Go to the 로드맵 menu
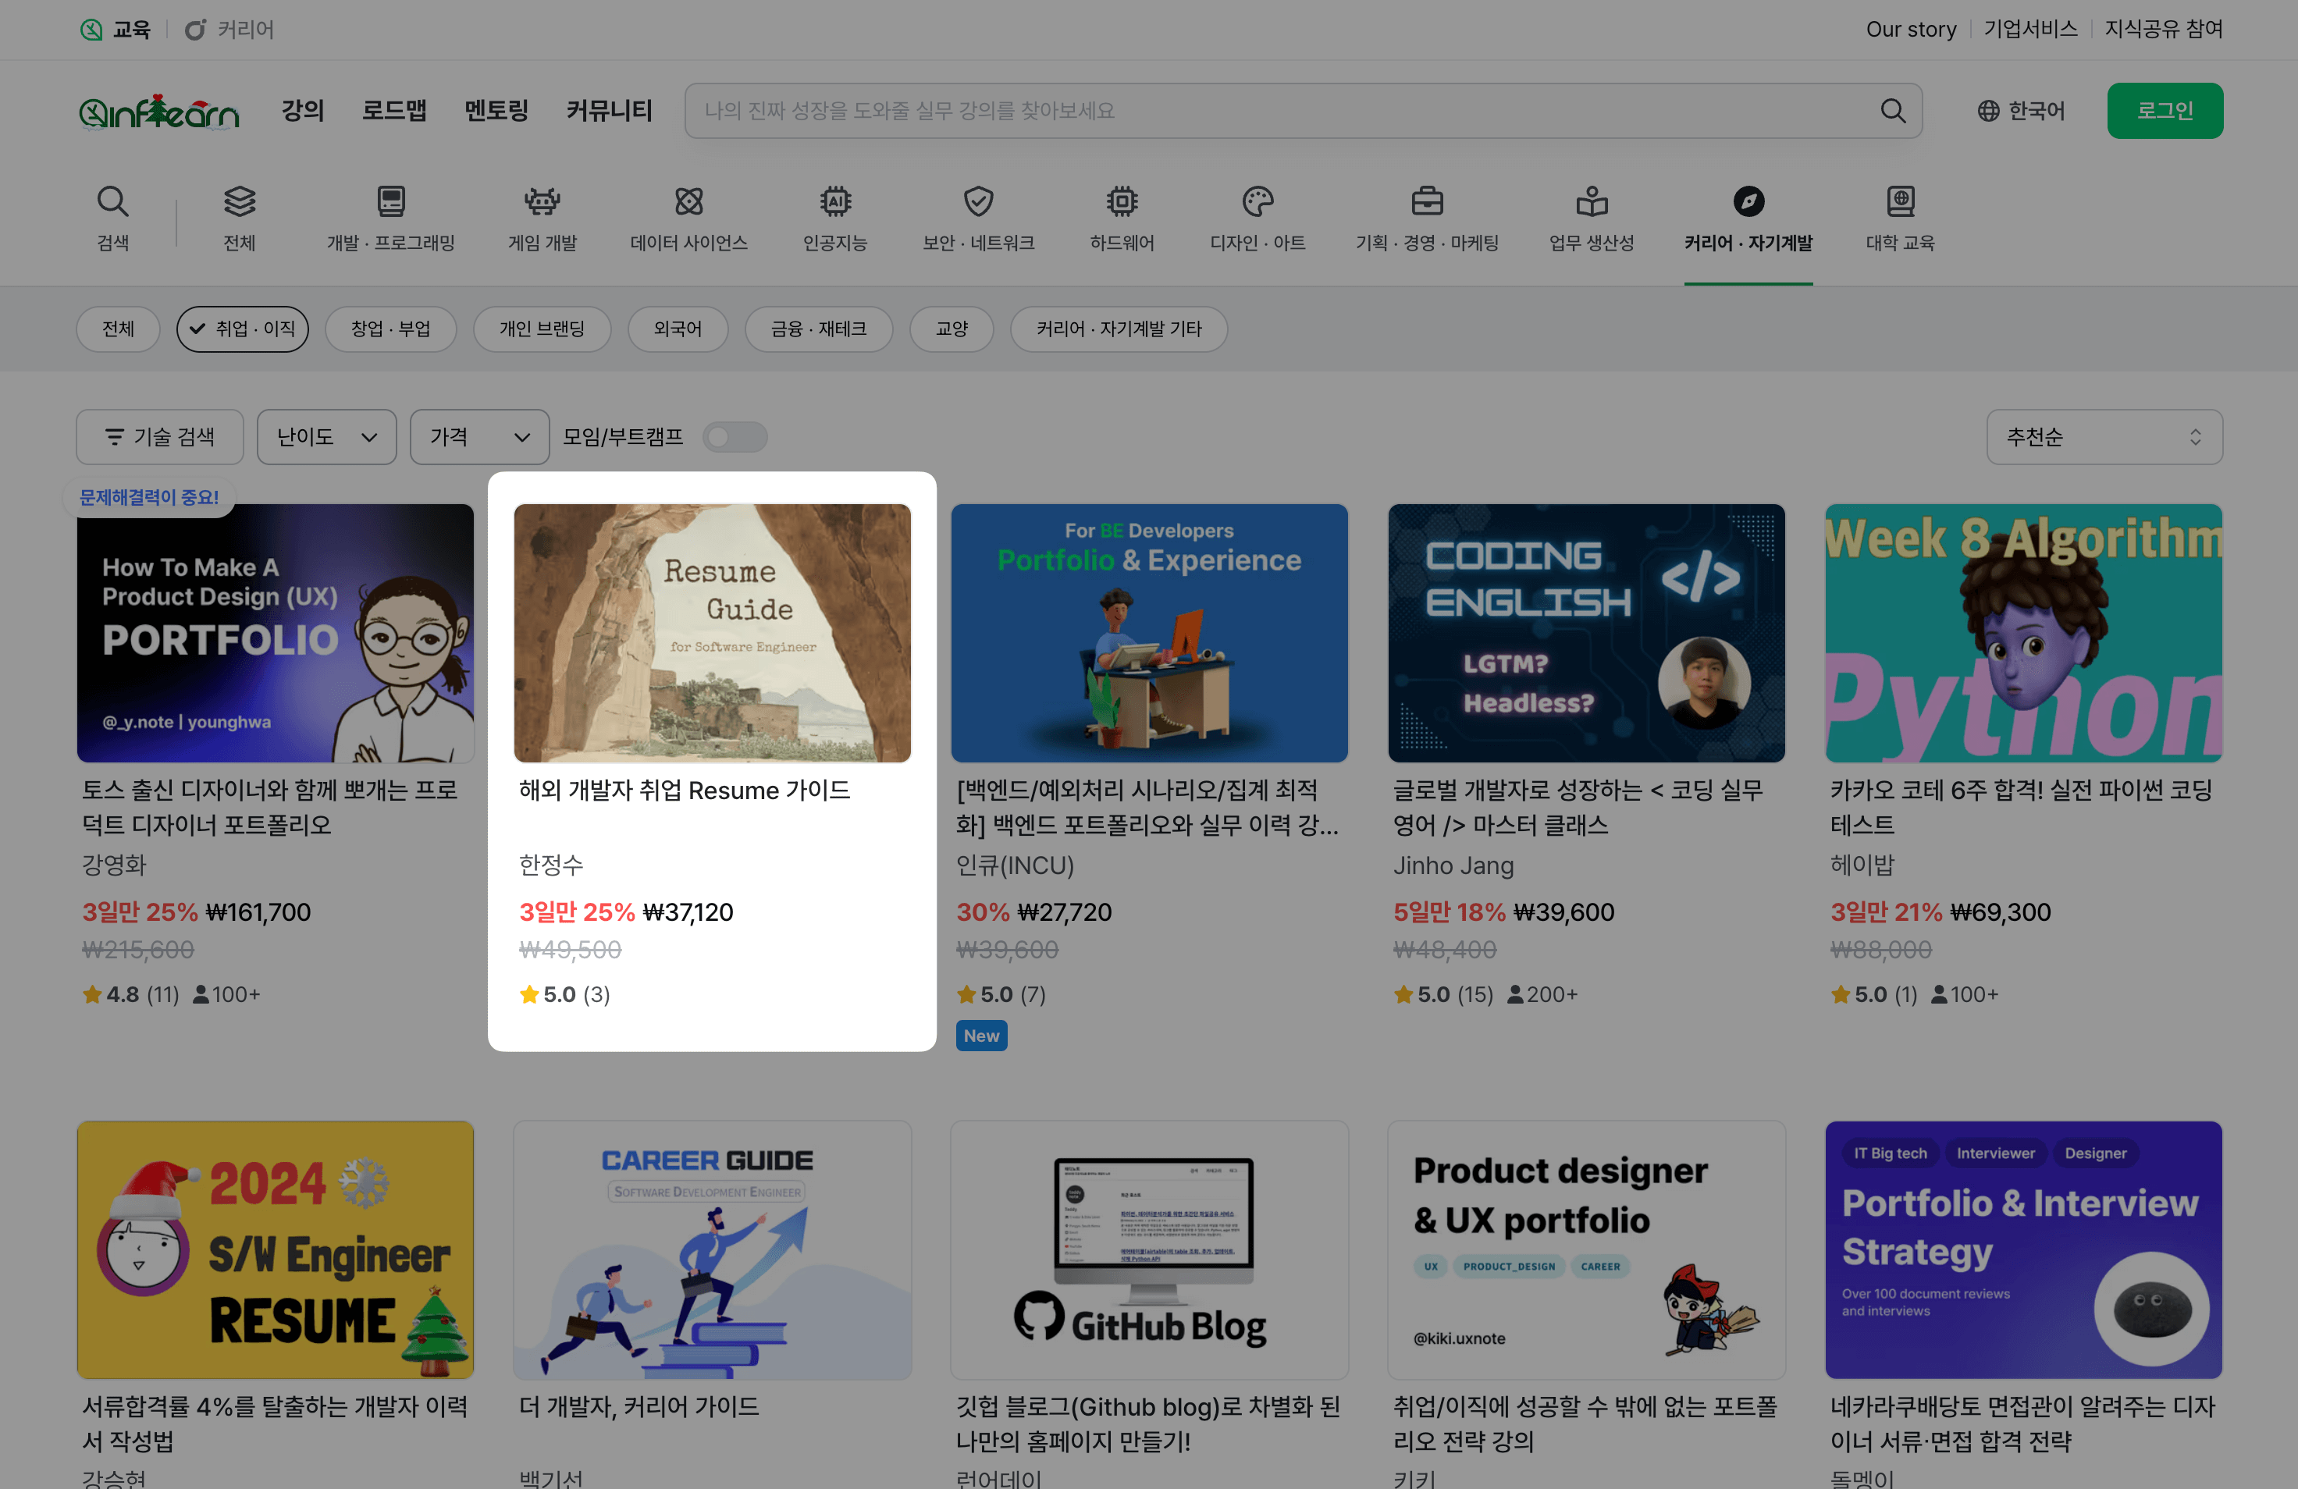Screen dimensions: 2298x1489 point(394,111)
